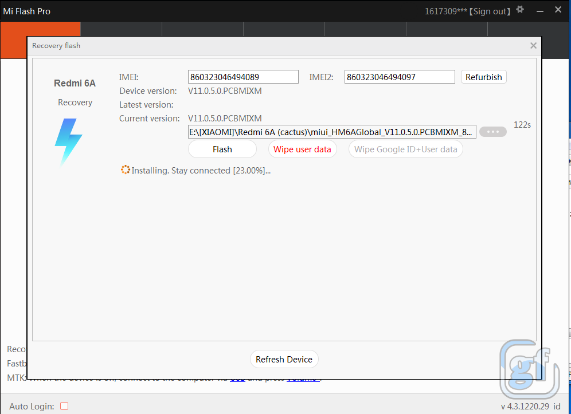Click into the IMEI input field
The height and width of the screenshot is (414, 571).
[243, 77]
